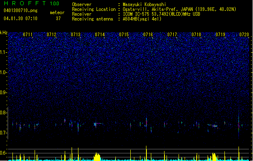Image resolution: width=253 pixels, height=161 pixels.
Task: Click the 0.9 frequency axis label
Action: (4, 93)
